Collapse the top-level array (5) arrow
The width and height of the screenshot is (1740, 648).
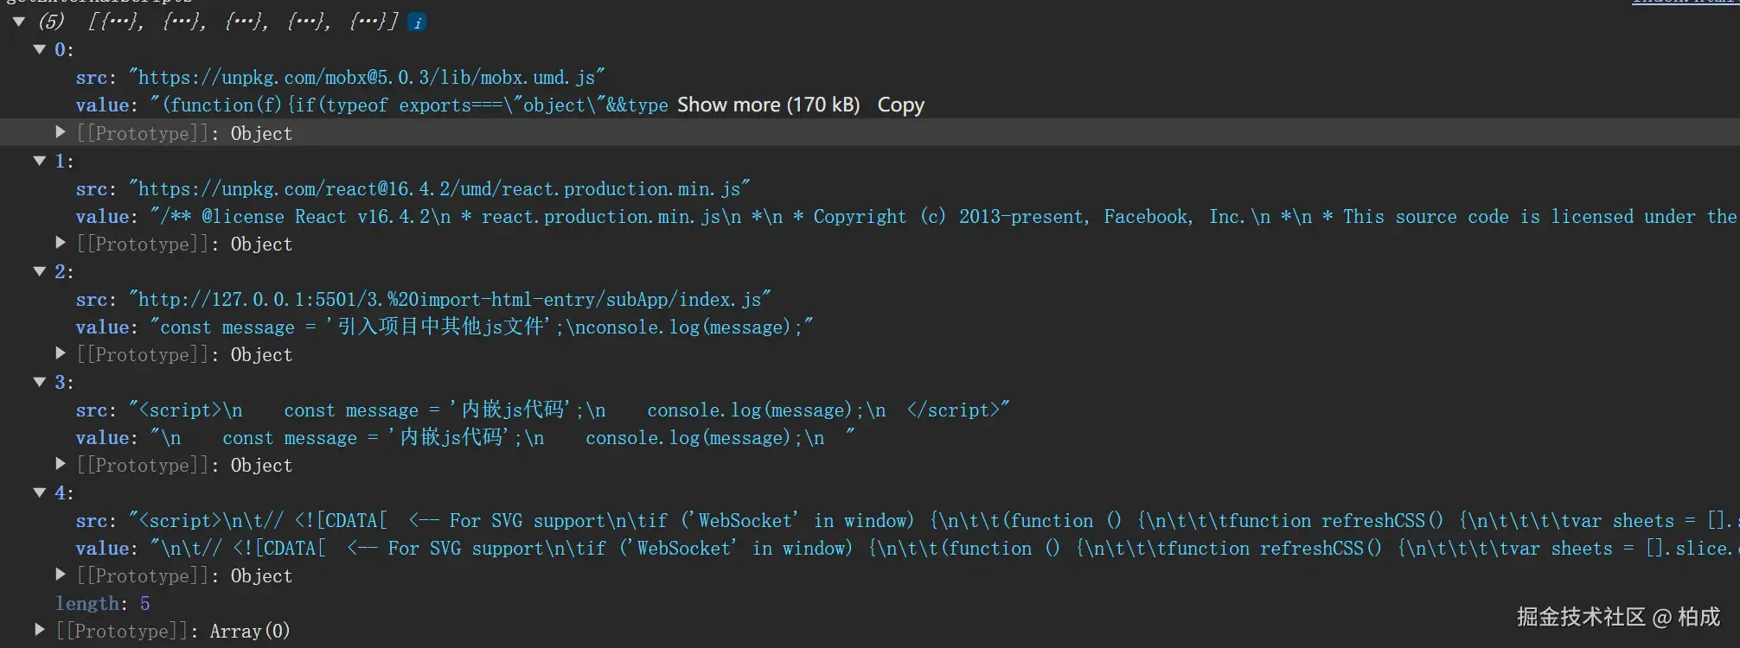[18, 22]
